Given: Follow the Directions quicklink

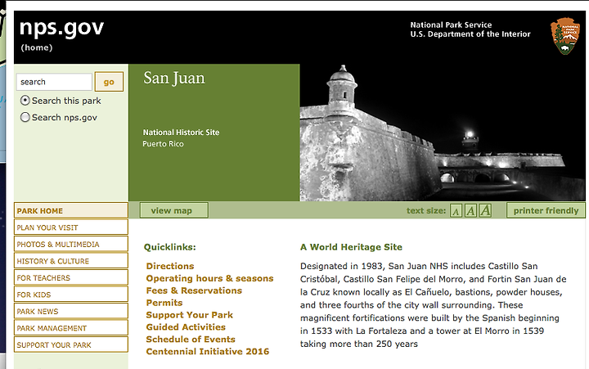Looking at the screenshot, I should click(x=170, y=266).
